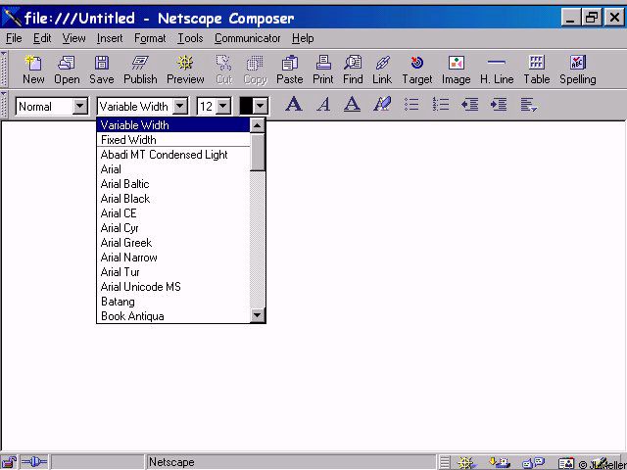The width and height of the screenshot is (627, 470).
Task: Toggle italic text formatting
Action: pos(323,105)
